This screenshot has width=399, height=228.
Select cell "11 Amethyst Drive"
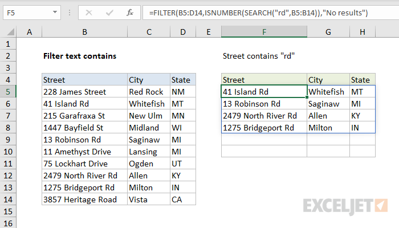pyautogui.click(x=84, y=152)
